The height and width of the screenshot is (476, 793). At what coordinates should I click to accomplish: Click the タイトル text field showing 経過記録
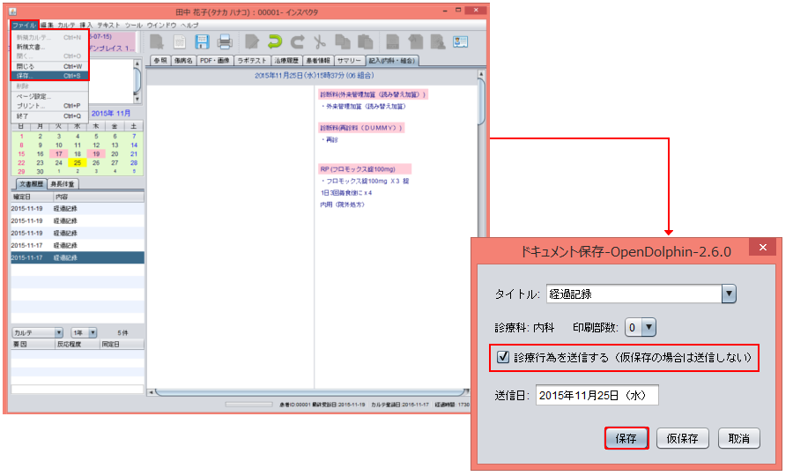point(634,294)
